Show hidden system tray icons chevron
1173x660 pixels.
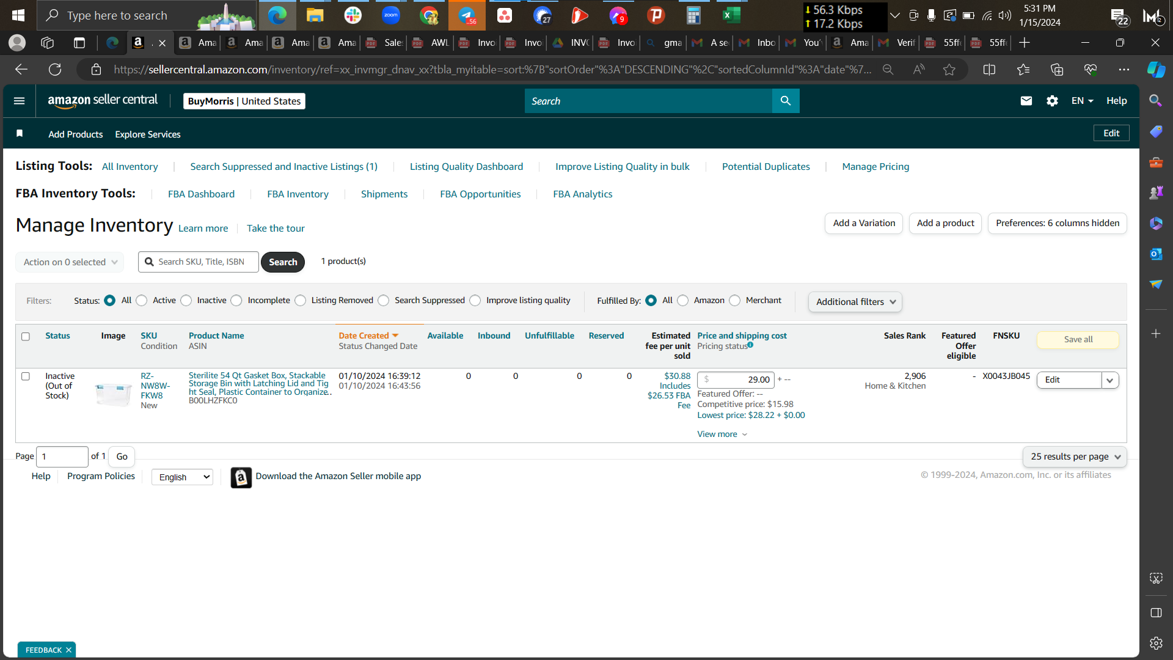click(x=895, y=15)
